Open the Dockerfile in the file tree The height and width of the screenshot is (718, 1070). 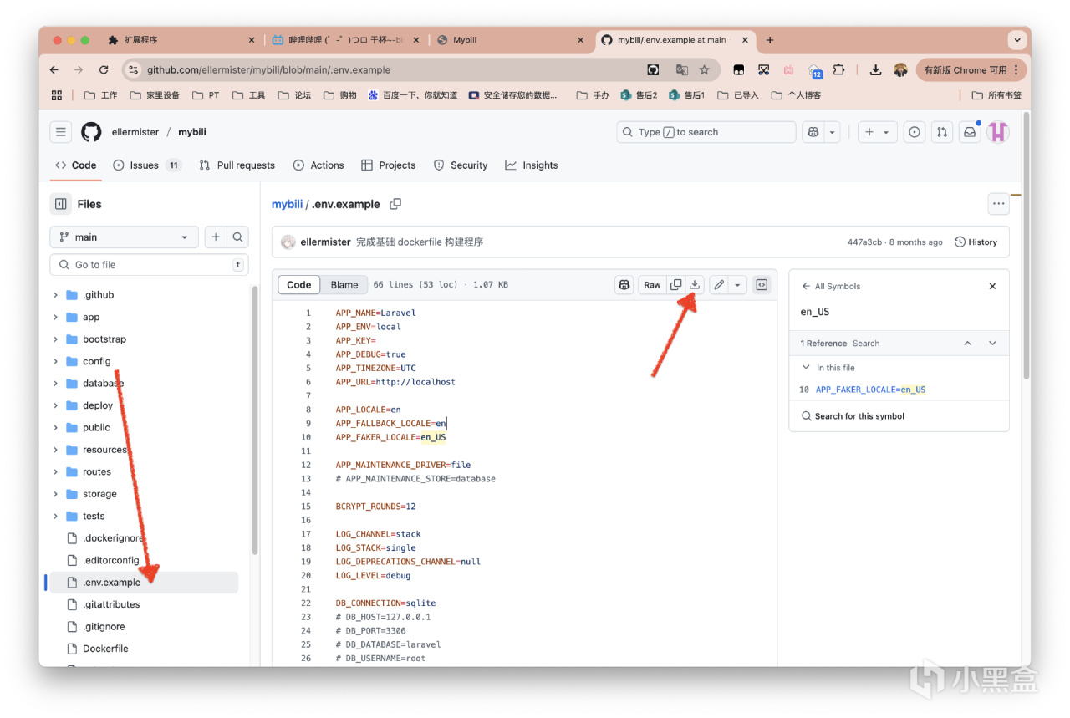point(105,649)
